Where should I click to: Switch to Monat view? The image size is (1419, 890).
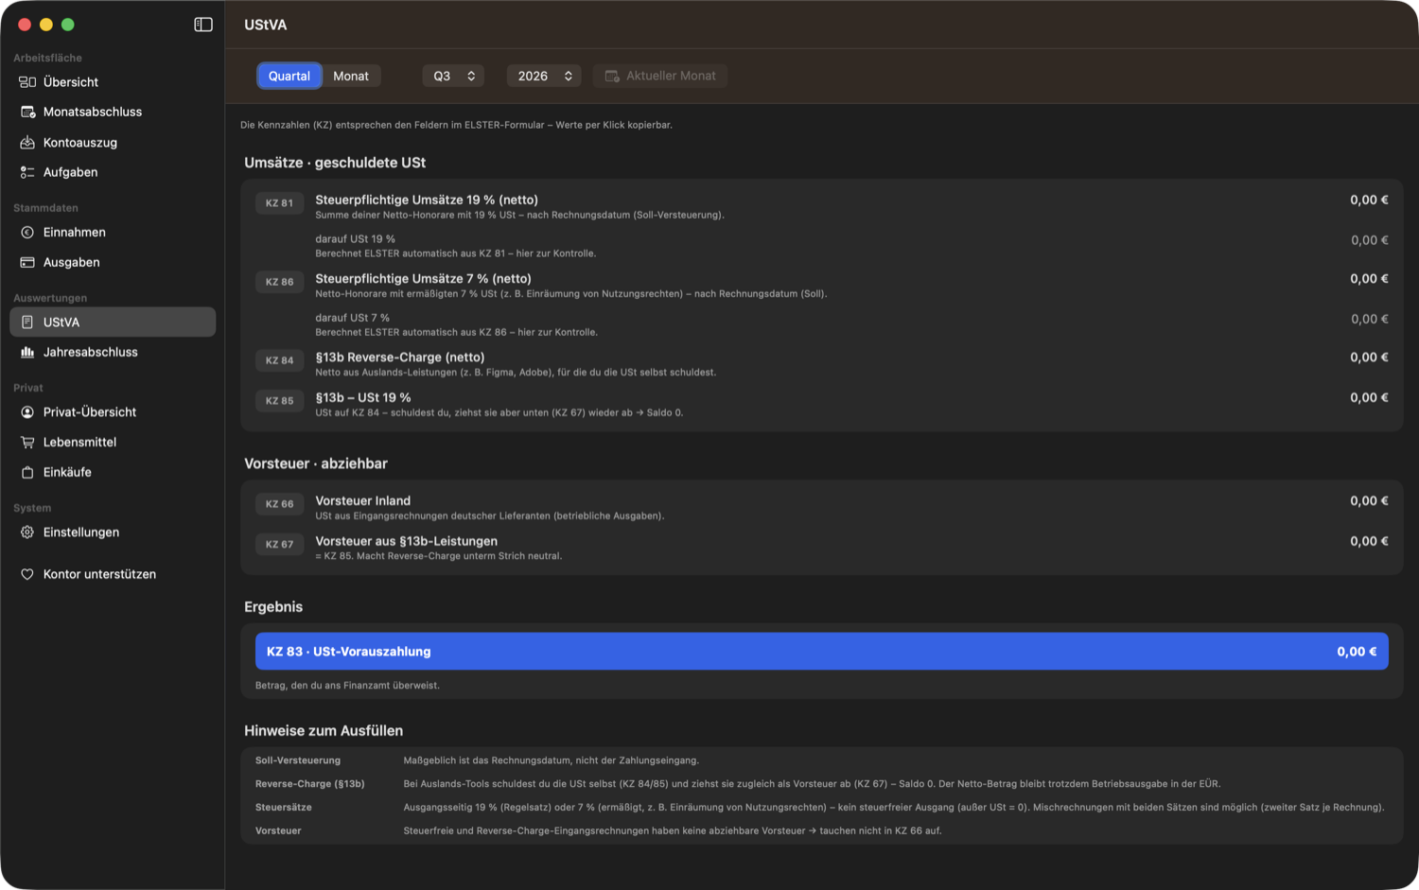point(351,76)
